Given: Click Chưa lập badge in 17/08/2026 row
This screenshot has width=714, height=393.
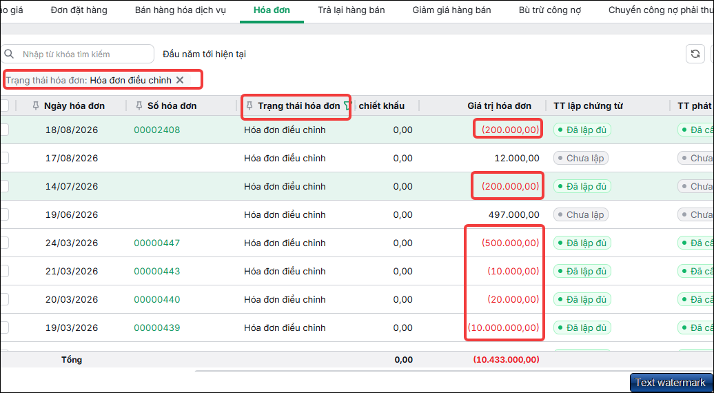Looking at the screenshot, I should [x=580, y=158].
